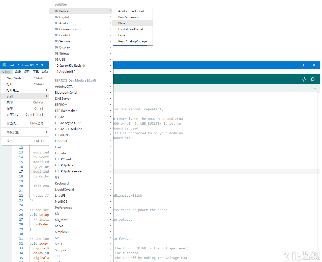This screenshot has width=322, height=262.
Task: Expand 03.Analog examples submenu
Action: point(81,23)
